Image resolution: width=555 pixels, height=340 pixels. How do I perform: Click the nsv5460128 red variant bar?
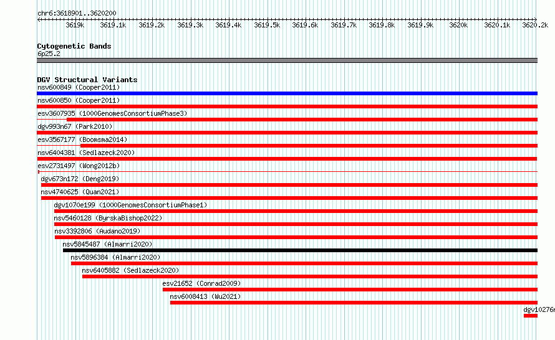coord(296,224)
